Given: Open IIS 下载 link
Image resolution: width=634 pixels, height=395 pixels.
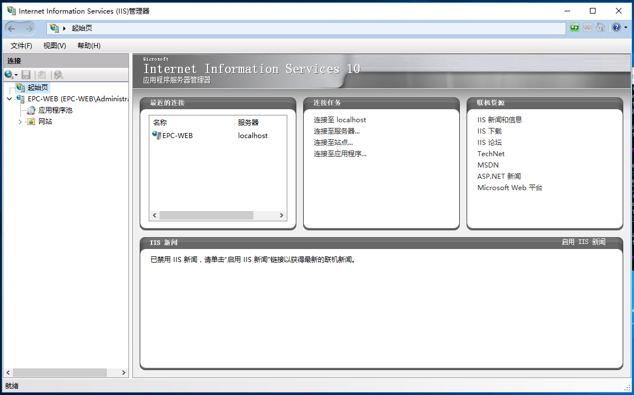Looking at the screenshot, I should (489, 131).
